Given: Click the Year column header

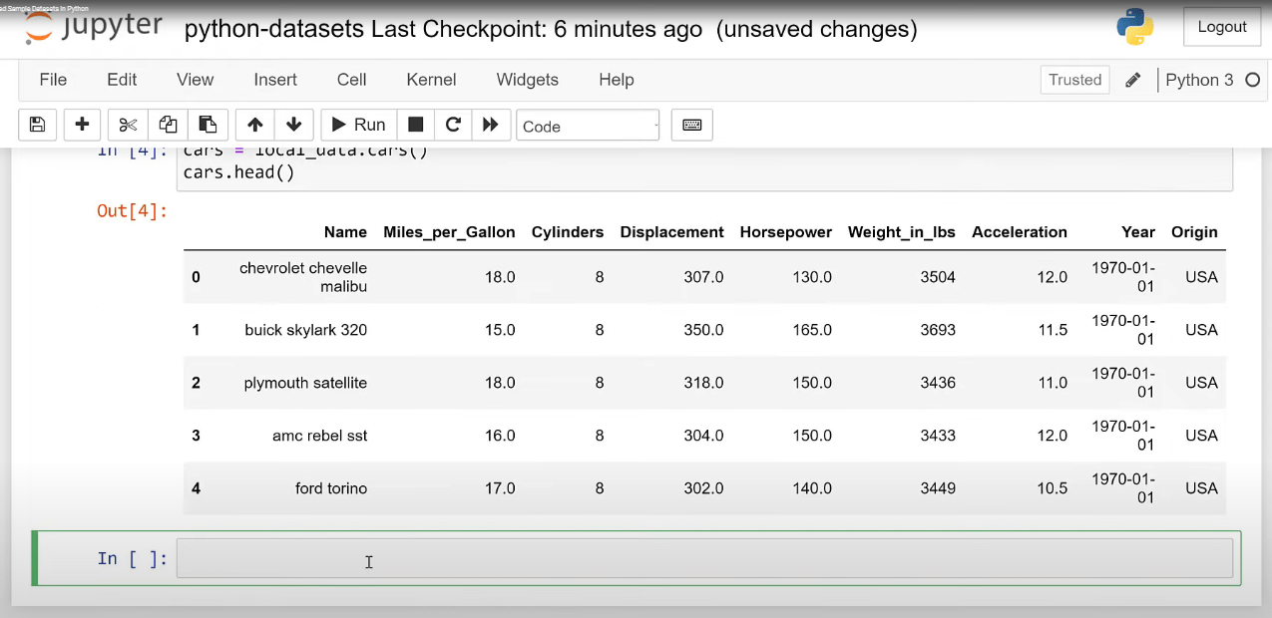Looking at the screenshot, I should [x=1138, y=232].
